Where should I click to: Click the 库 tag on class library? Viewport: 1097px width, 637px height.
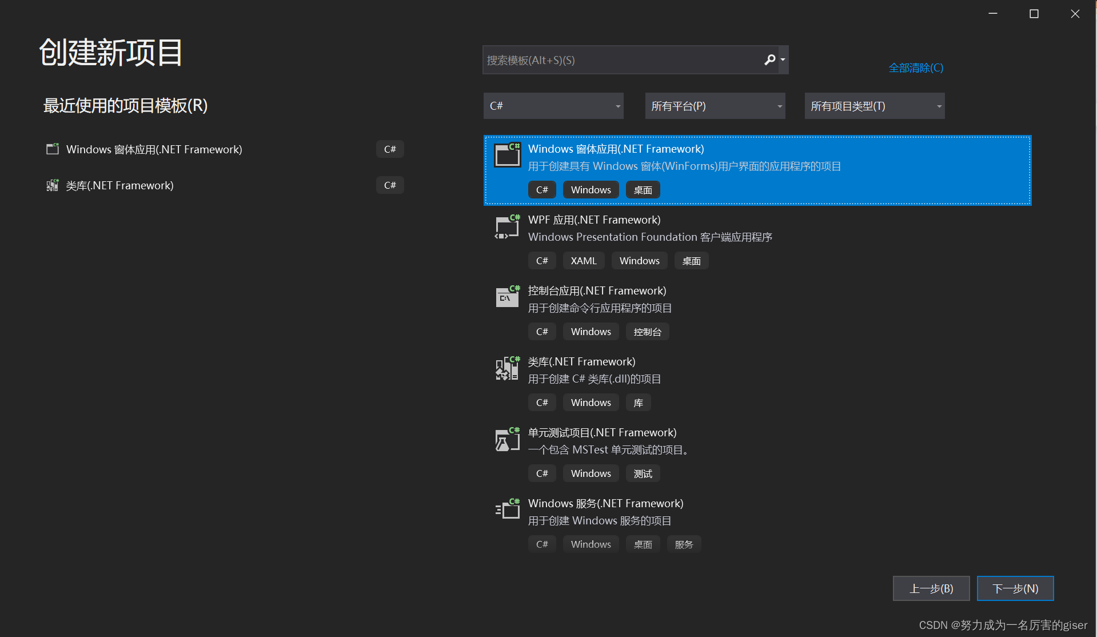(638, 403)
